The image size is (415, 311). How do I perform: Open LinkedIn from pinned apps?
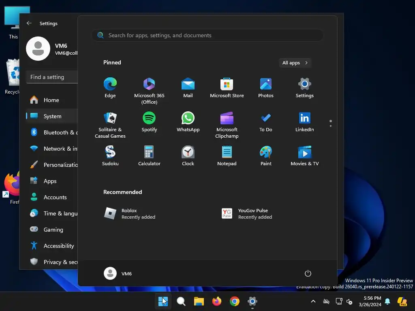(305, 122)
